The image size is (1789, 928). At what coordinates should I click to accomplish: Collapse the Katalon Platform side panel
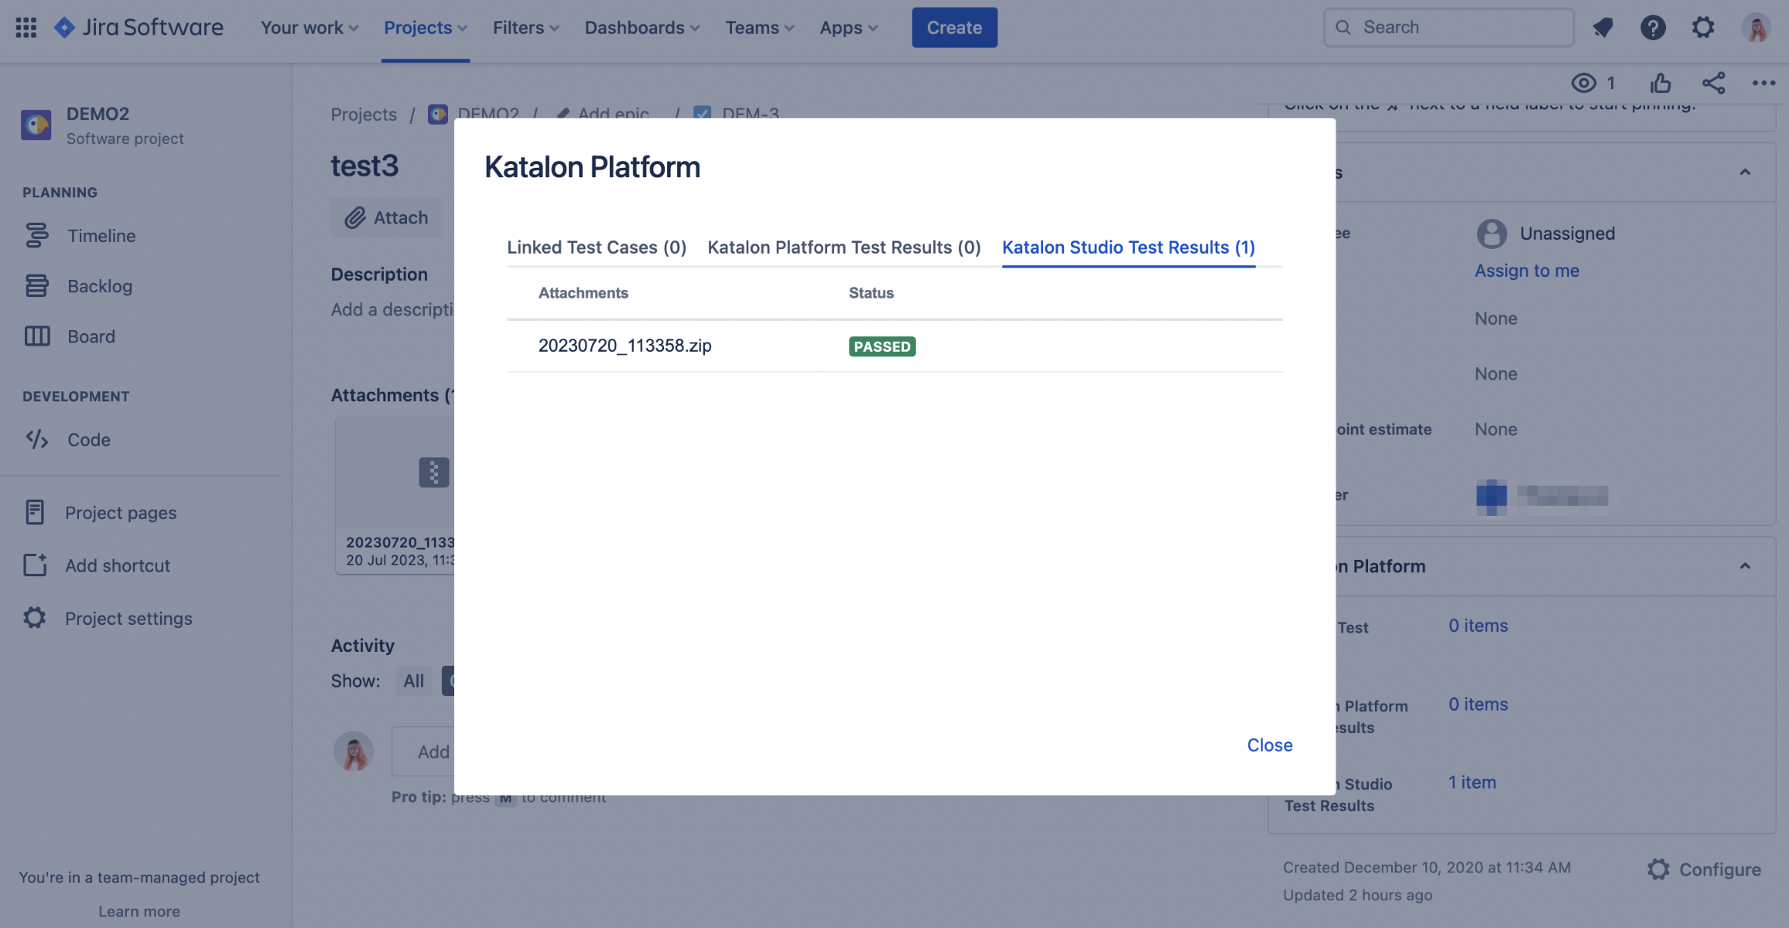click(x=1745, y=566)
